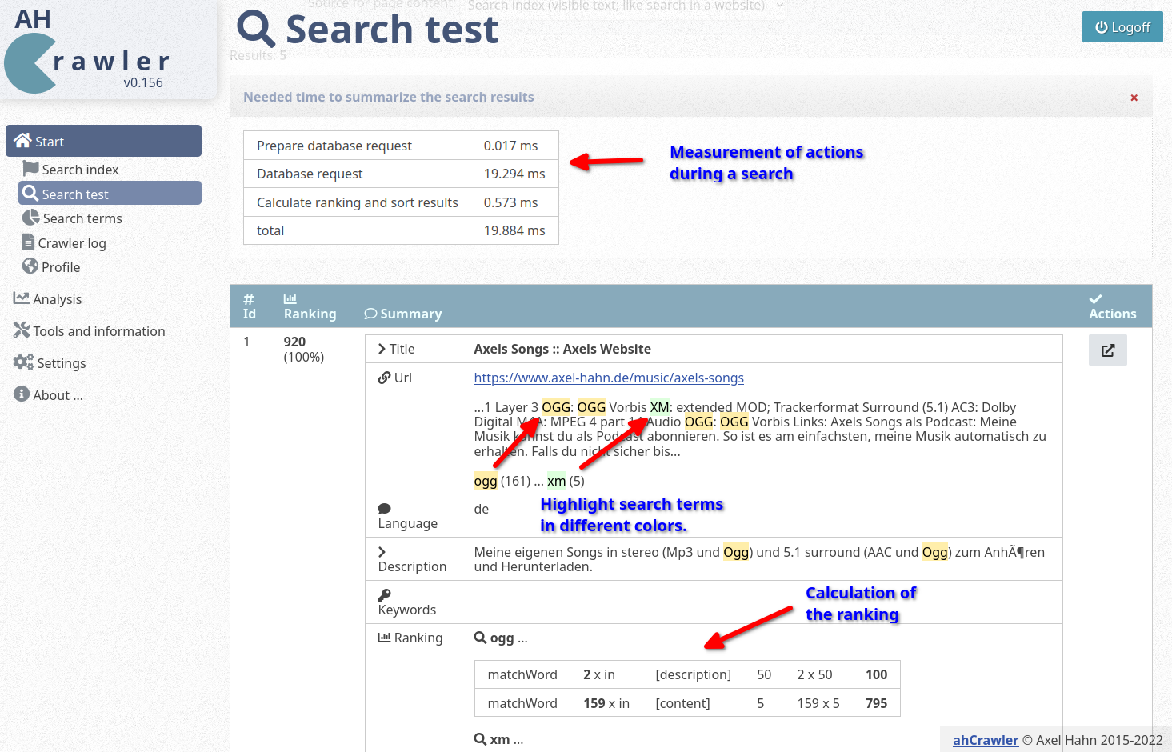Click the Language speech bubble icon
1172x752 pixels.
point(385,509)
